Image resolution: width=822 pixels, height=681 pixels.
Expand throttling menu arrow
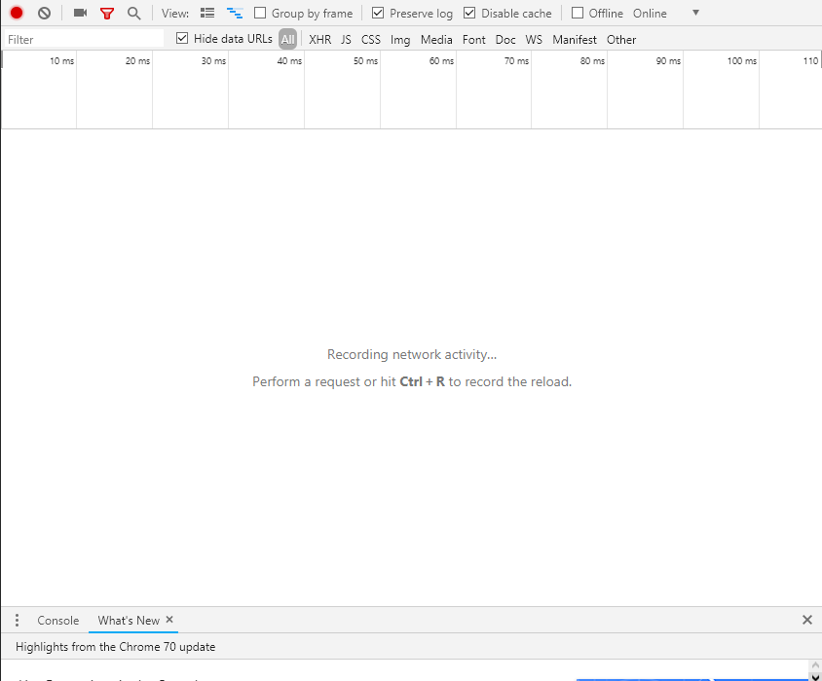click(x=695, y=13)
